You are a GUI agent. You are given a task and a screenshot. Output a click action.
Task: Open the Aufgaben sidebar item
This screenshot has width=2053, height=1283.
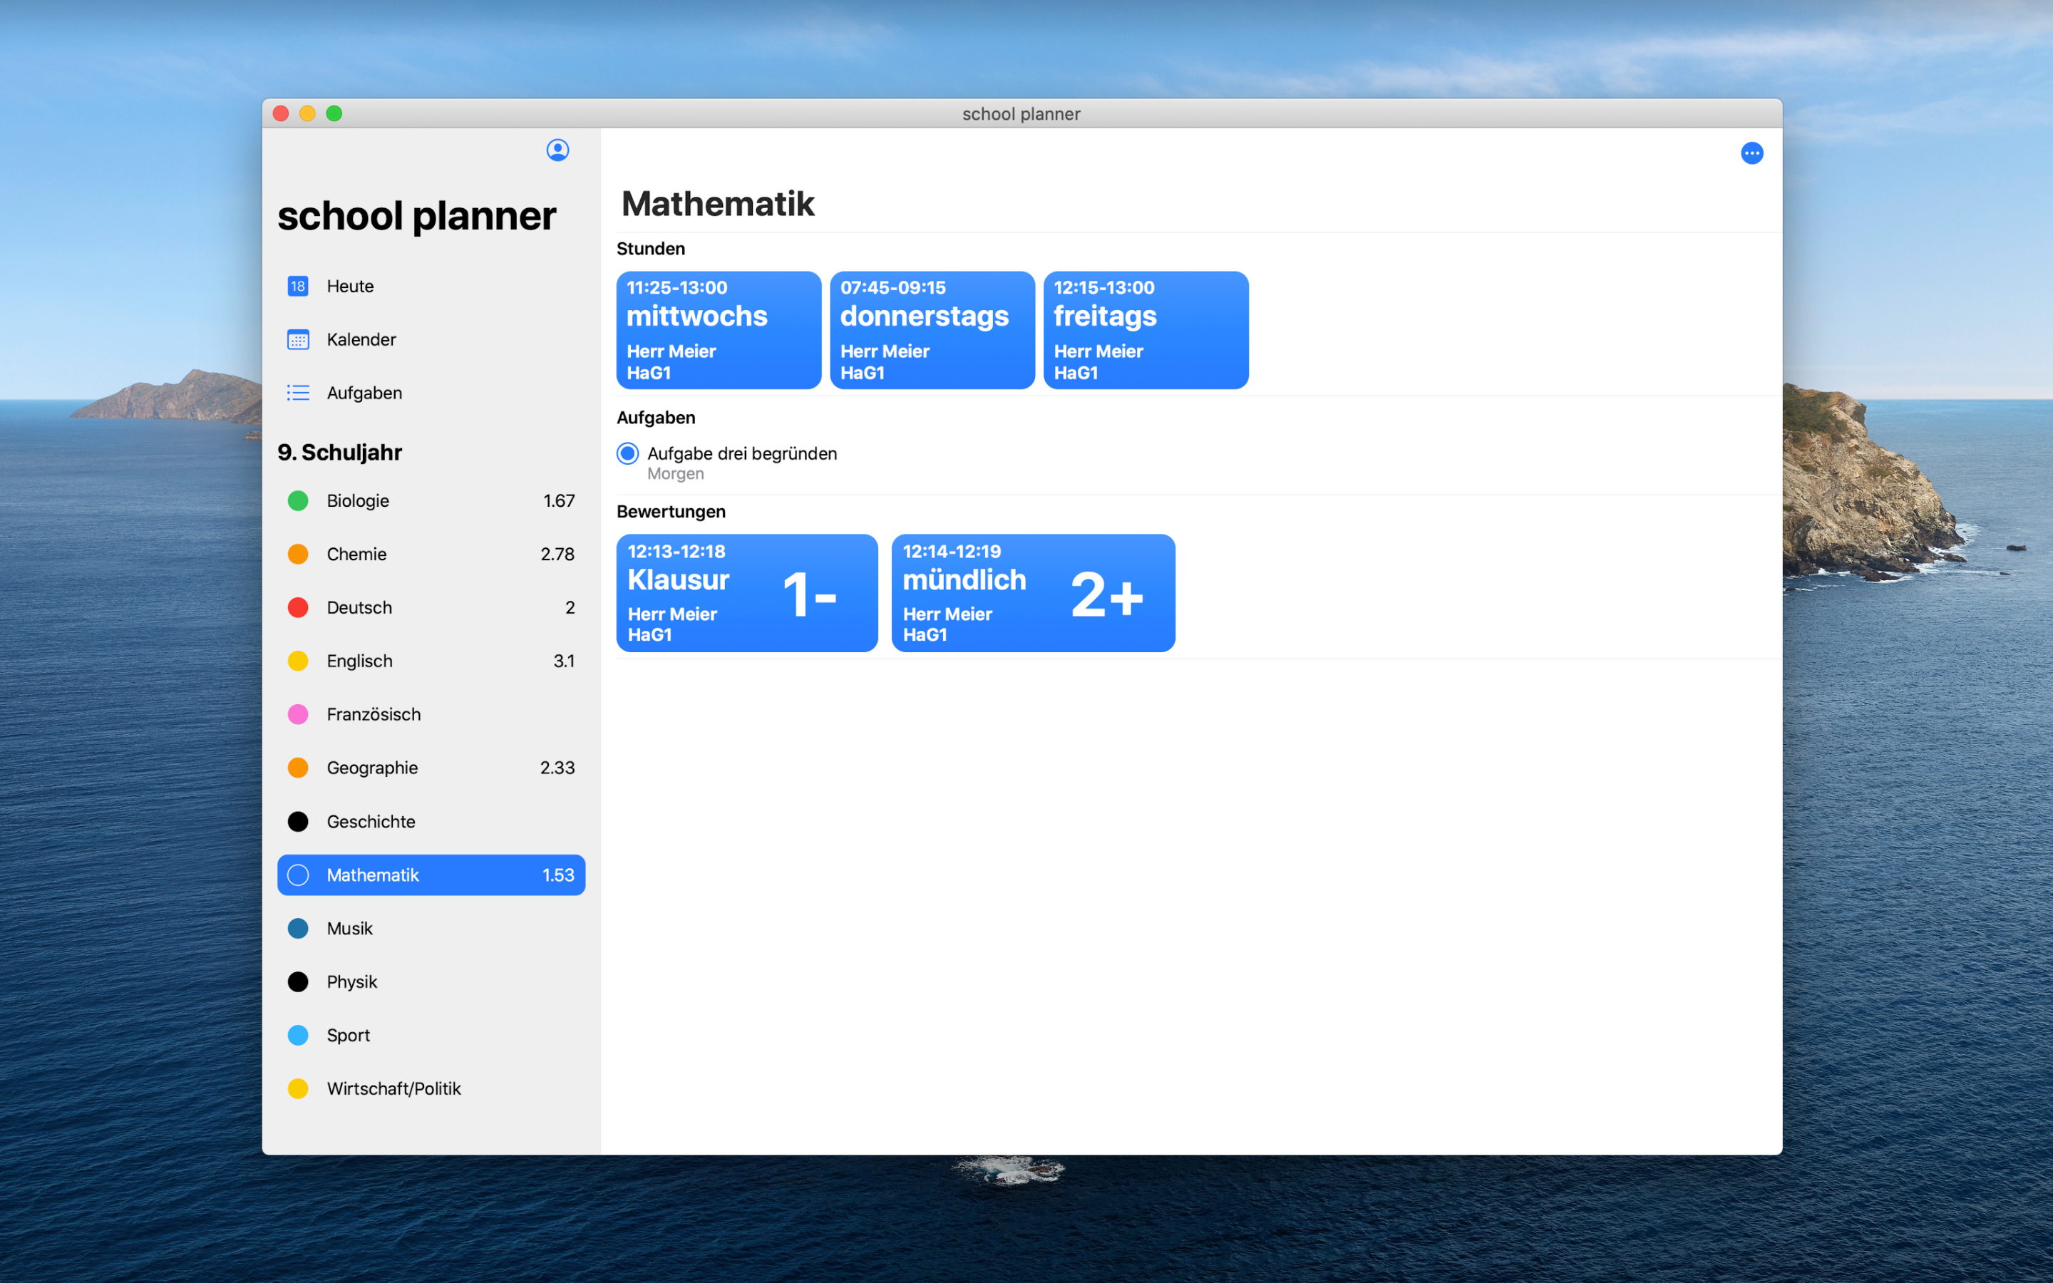[x=431, y=393]
